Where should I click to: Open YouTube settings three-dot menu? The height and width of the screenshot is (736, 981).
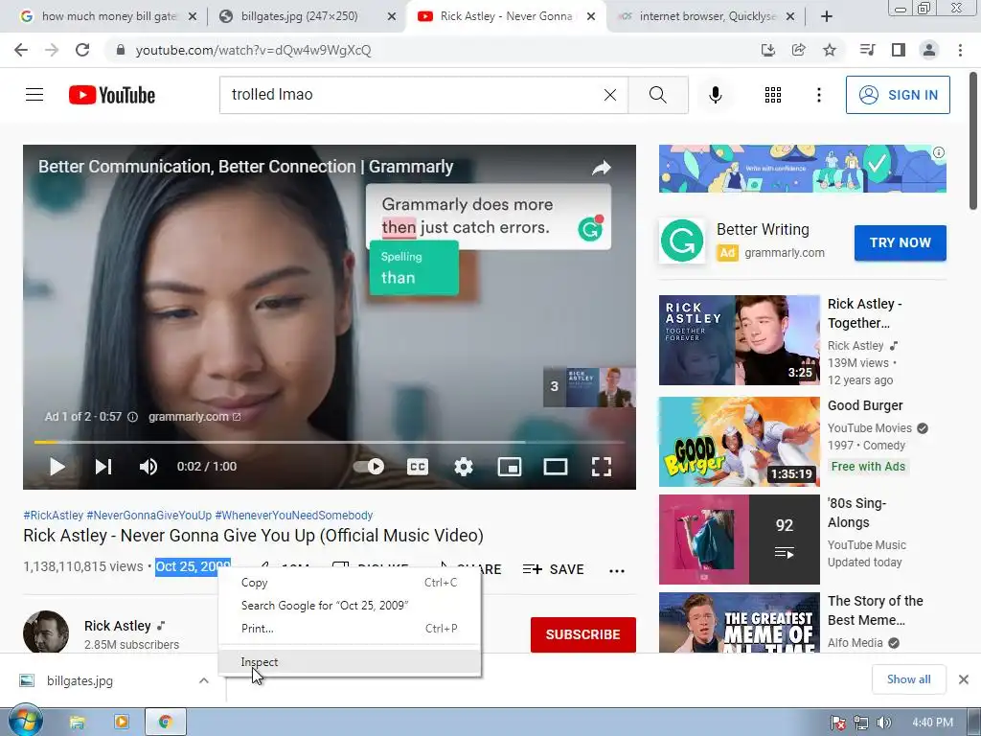pos(819,95)
